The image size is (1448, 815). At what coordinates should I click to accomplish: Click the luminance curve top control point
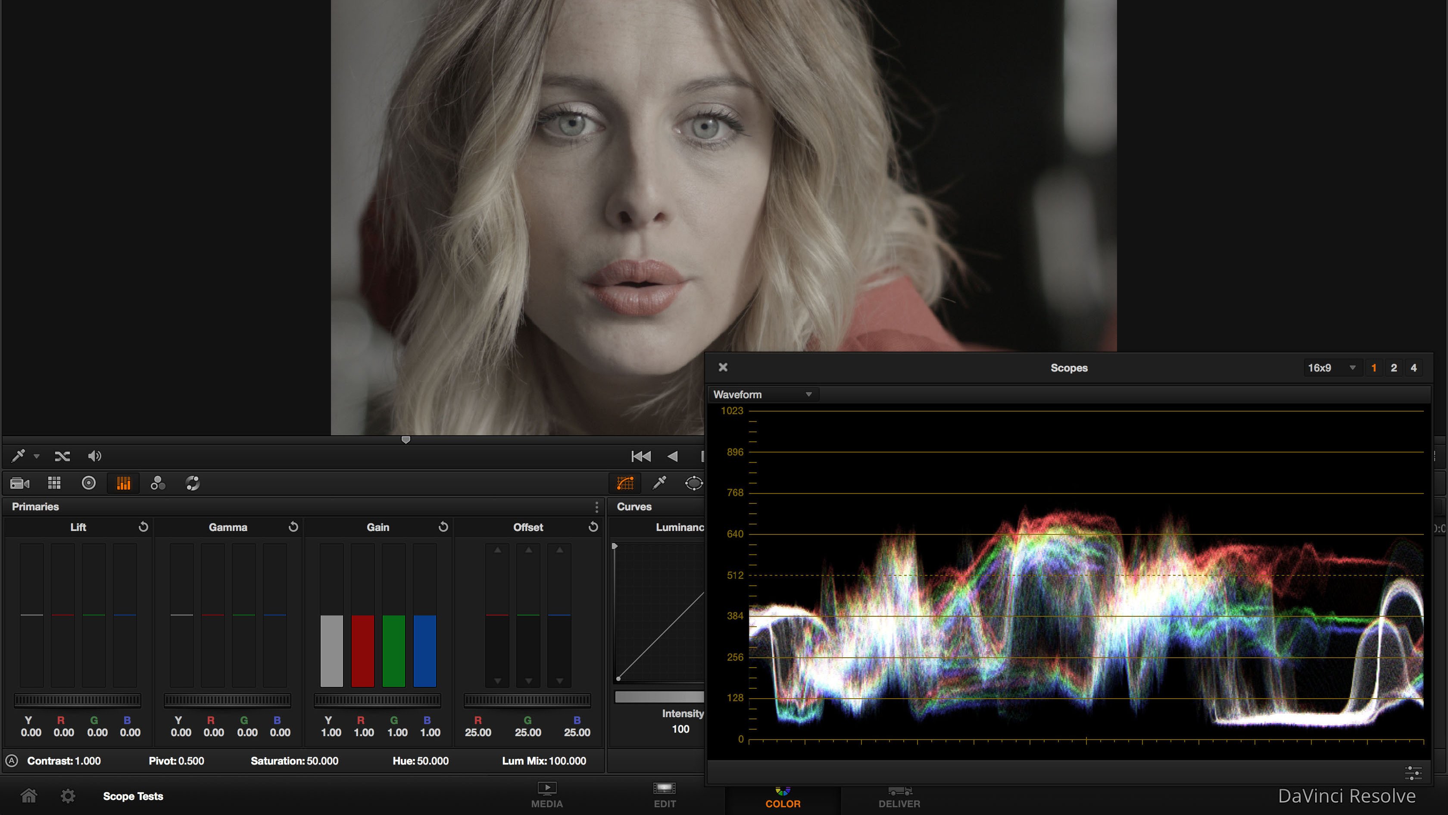[x=615, y=546]
